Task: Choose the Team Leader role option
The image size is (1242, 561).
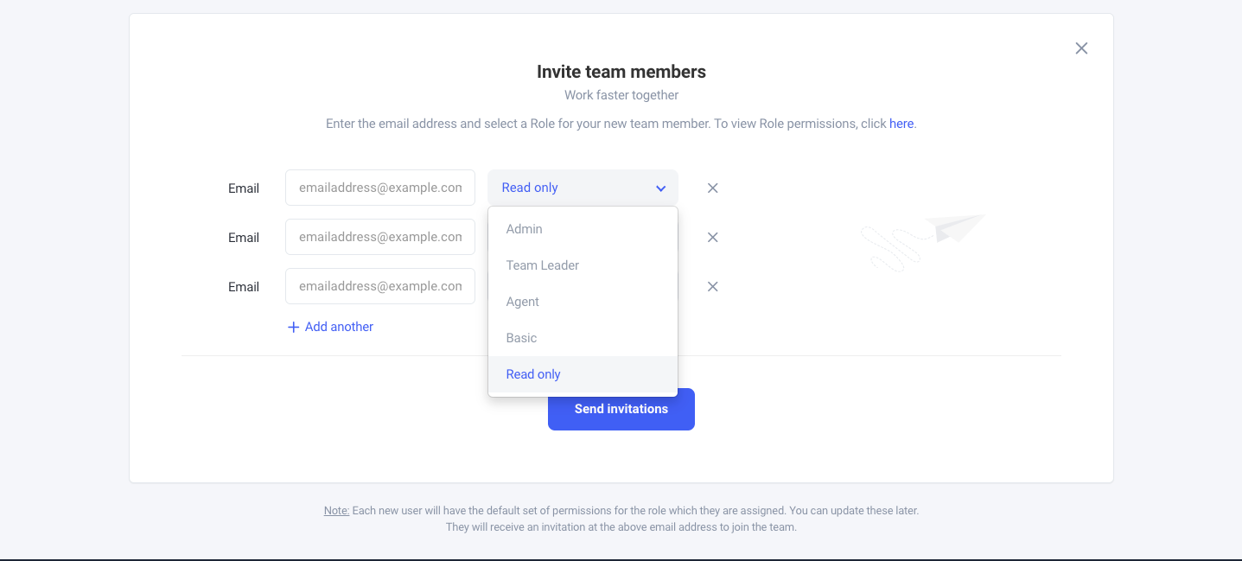Action: tap(543, 265)
